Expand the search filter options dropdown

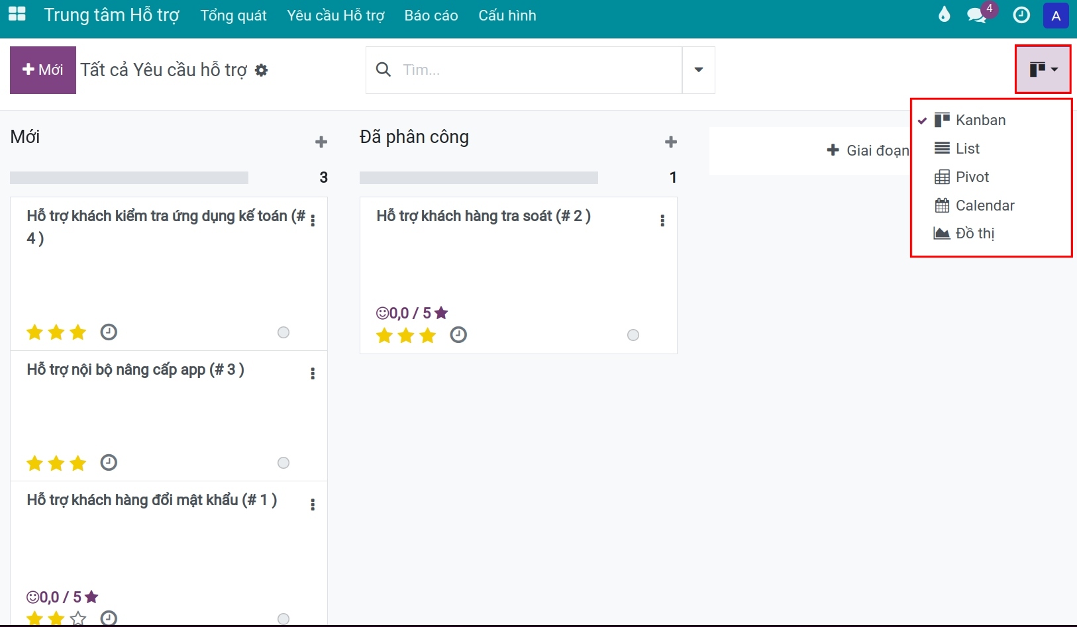[x=699, y=70]
